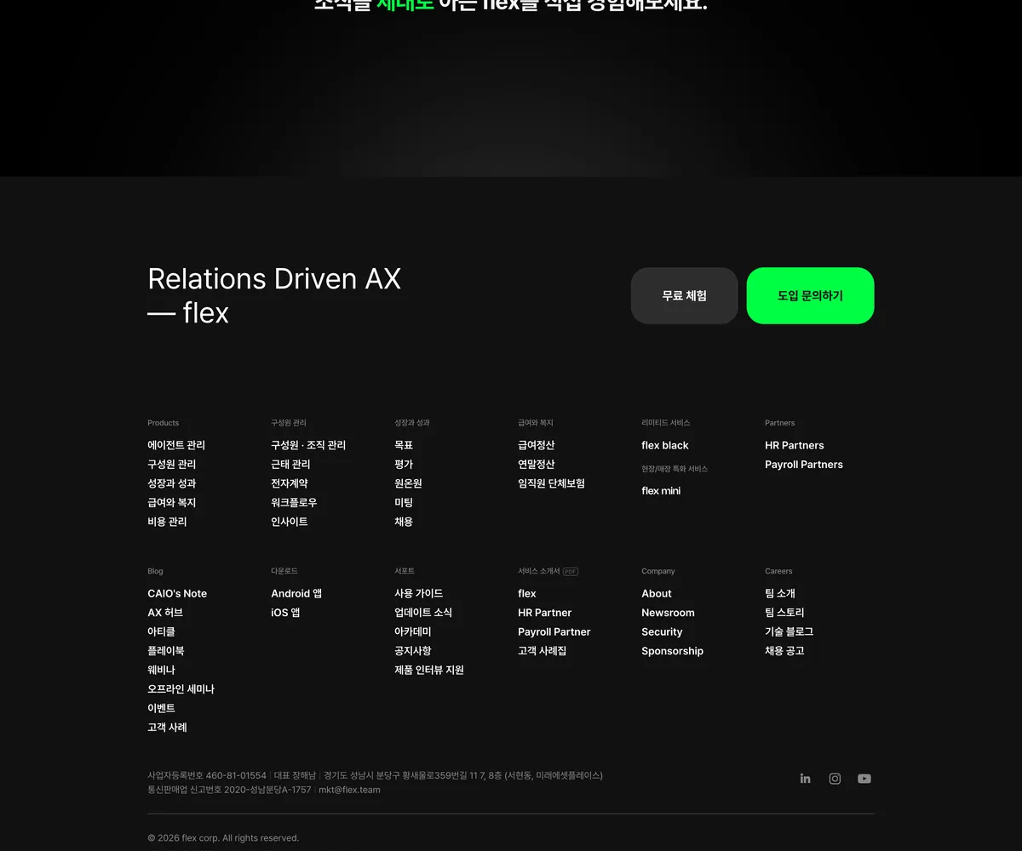Open 아티클 link
The image size is (1022, 851).
[161, 632]
